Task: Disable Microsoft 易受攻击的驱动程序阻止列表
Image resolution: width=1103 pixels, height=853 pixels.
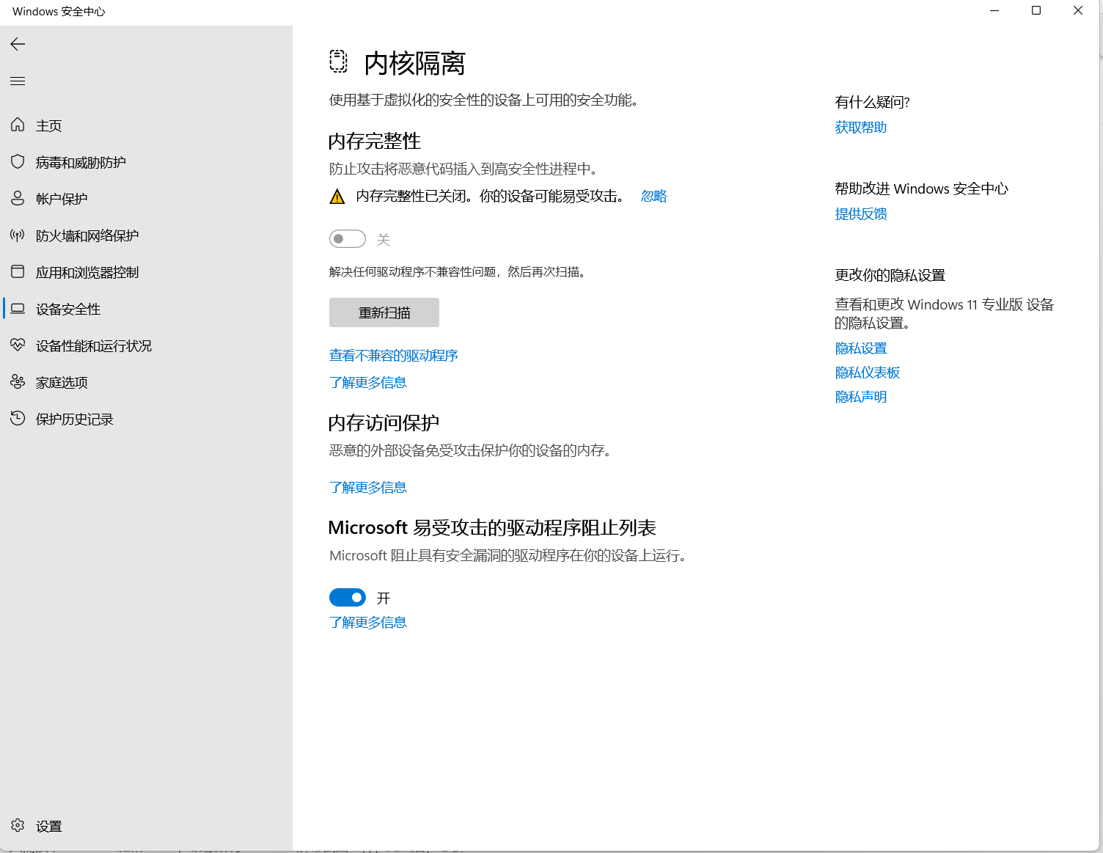Action: click(x=347, y=597)
